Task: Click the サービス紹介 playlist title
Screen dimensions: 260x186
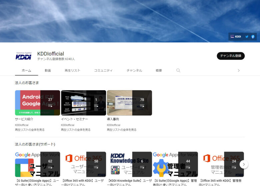Action: click(24, 119)
